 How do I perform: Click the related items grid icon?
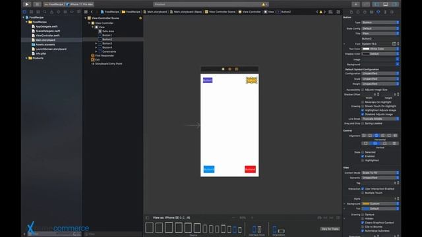coord(86,12)
